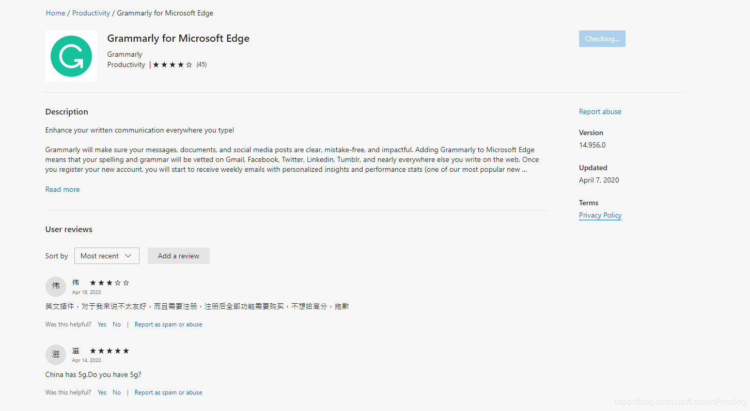
Task: Open Report abuse link in sidebar
Action: point(600,111)
